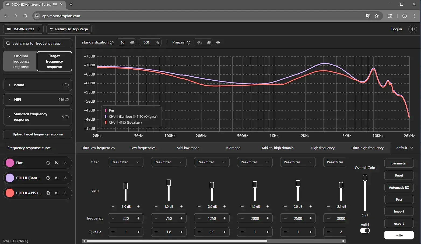Click the search magnifier icon

click(8, 43)
